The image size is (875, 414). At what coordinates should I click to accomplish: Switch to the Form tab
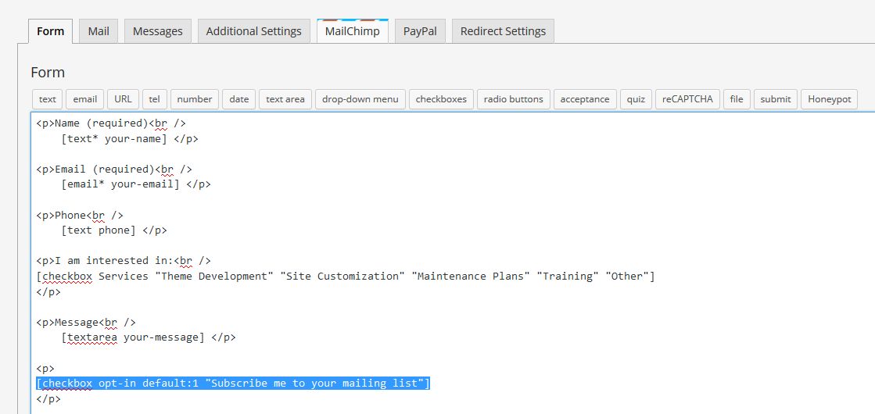pos(50,31)
